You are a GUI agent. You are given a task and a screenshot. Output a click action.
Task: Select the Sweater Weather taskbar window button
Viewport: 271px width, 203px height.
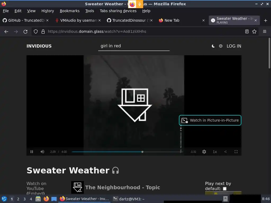(84, 199)
